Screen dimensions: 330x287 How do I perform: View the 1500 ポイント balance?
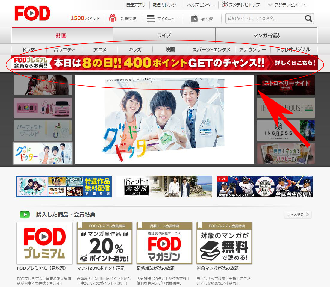85,18
